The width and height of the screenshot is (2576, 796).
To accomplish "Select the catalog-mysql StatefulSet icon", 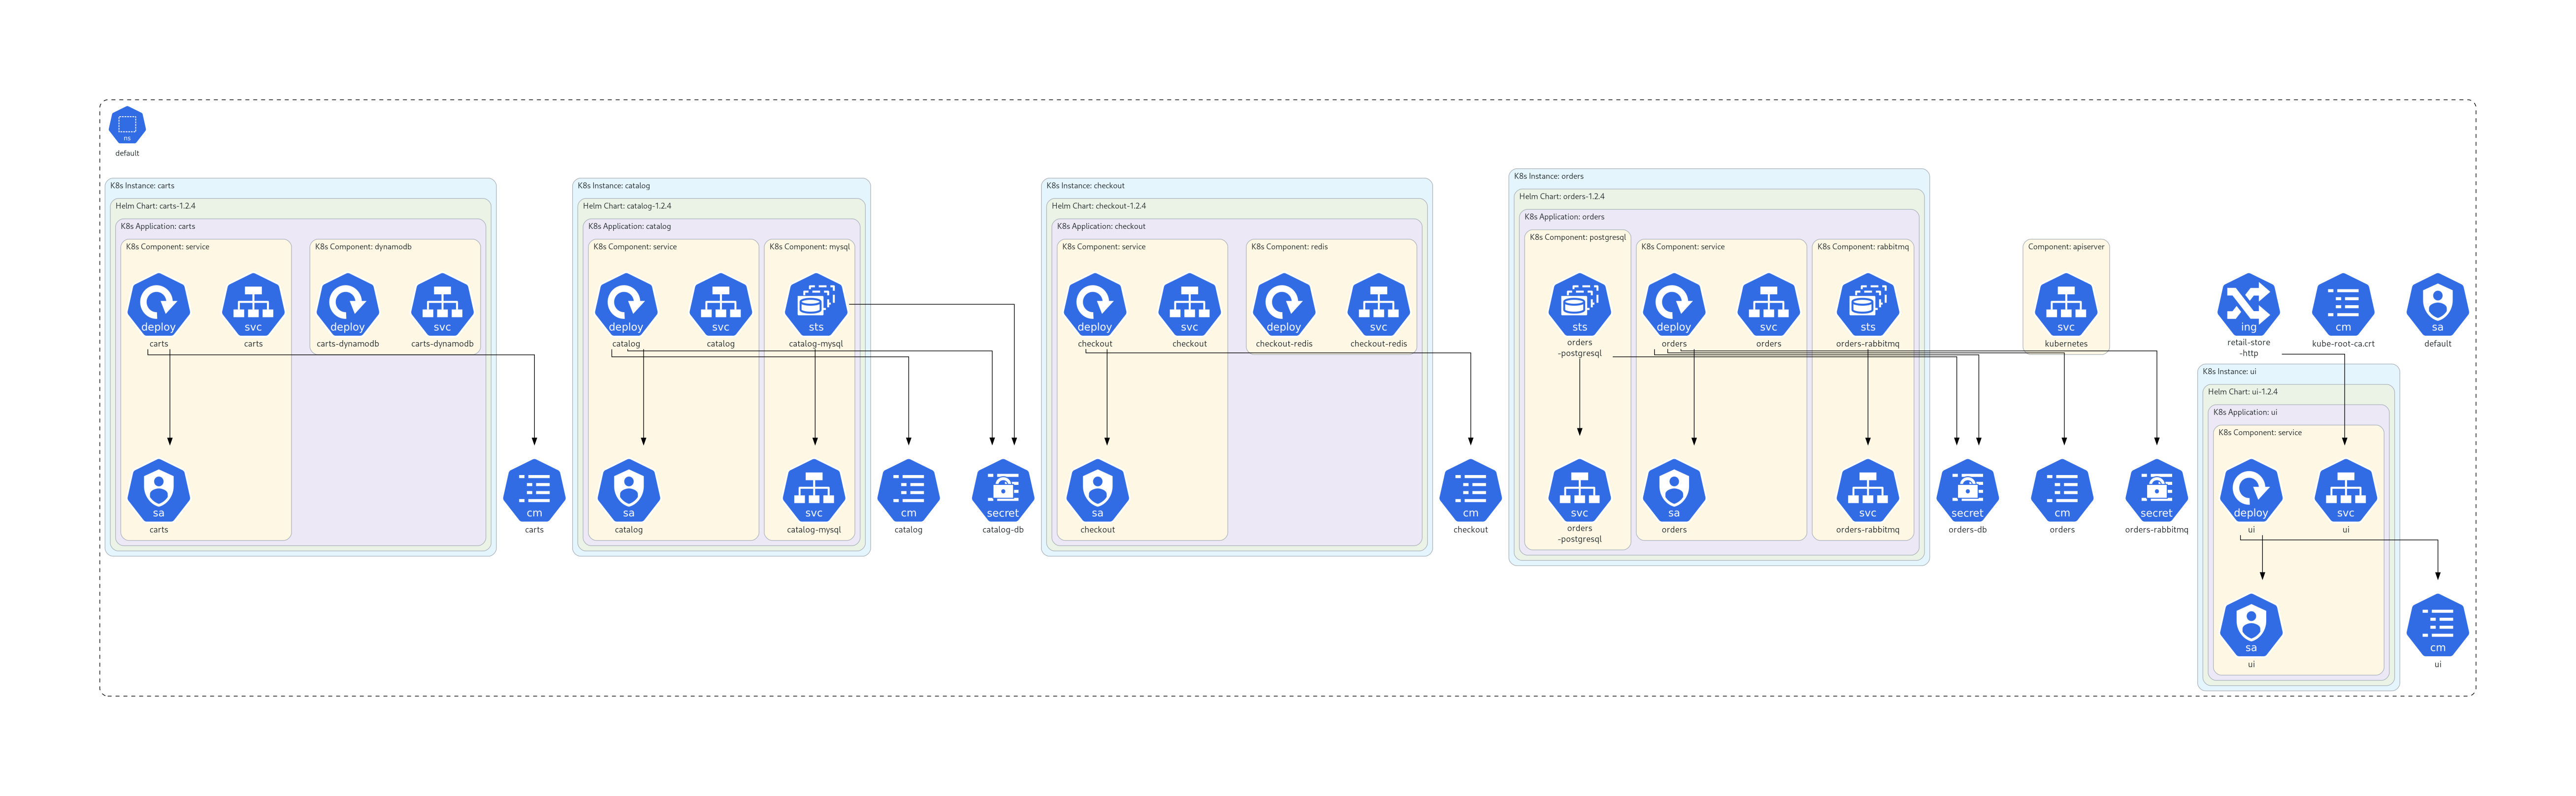I will pyautogui.click(x=816, y=305).
